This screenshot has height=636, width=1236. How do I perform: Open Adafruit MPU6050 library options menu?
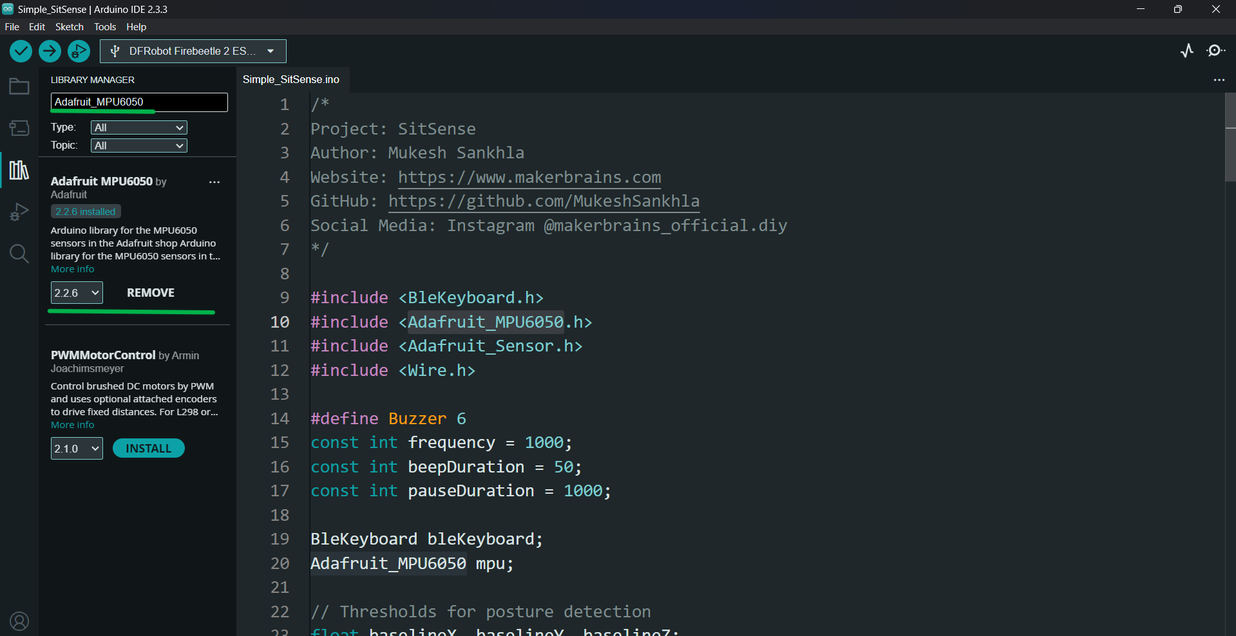[x=214, y=182]
